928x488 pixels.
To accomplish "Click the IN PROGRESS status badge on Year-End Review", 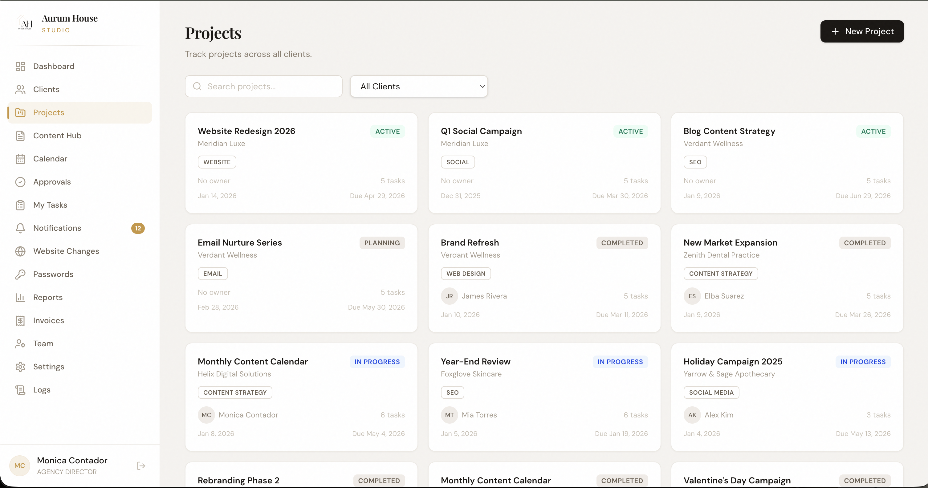I will pyautogui.click(x=620, y=362).
